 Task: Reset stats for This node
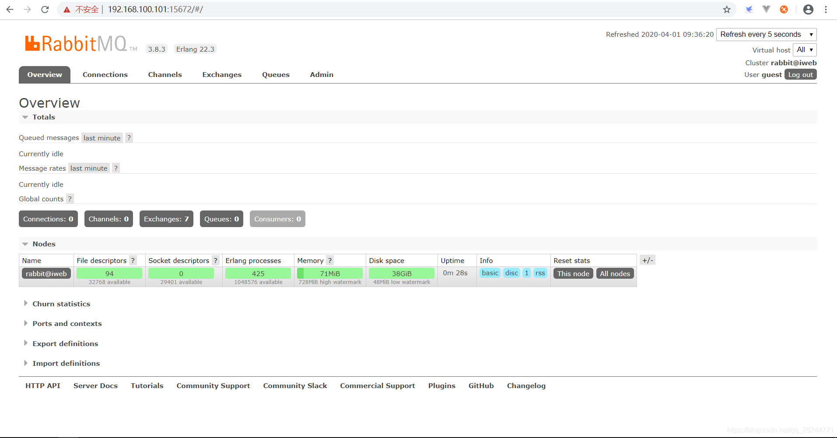(573, 273)
